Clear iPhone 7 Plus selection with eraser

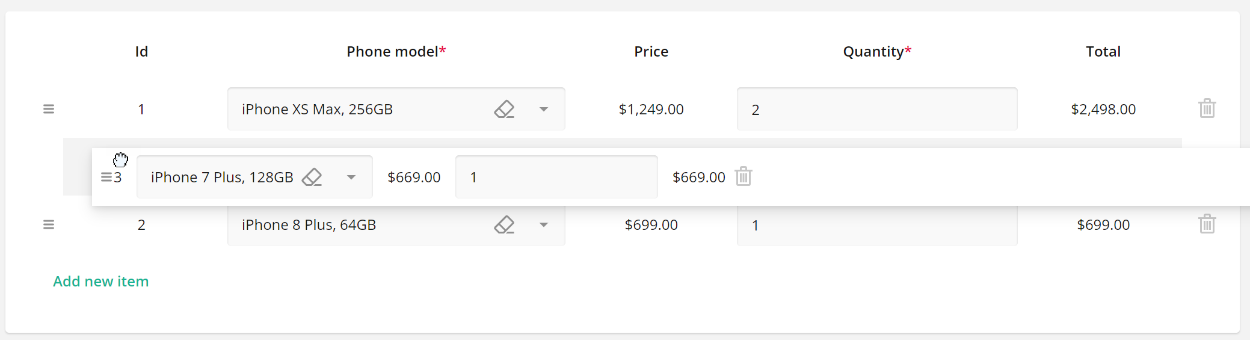pos(312,177)
